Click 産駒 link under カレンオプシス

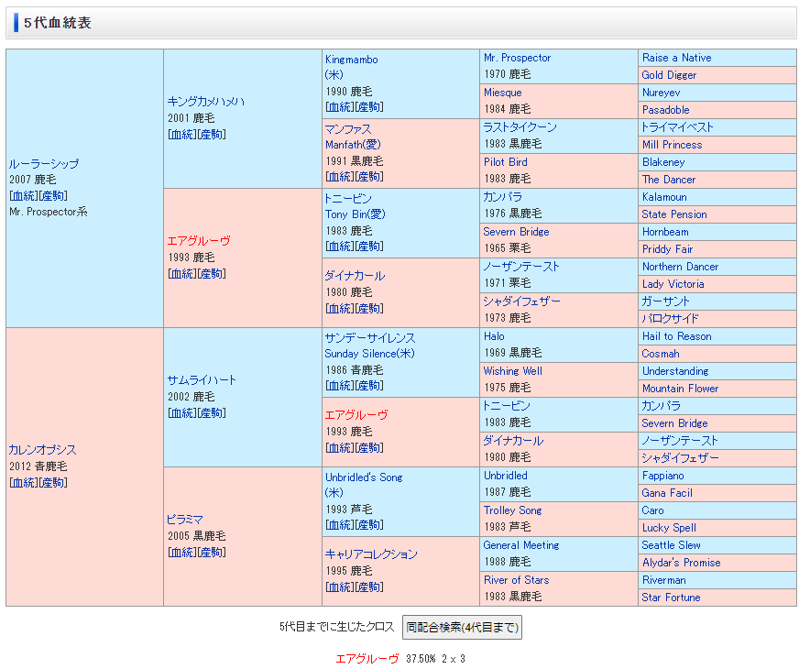[x=52, y=482]
